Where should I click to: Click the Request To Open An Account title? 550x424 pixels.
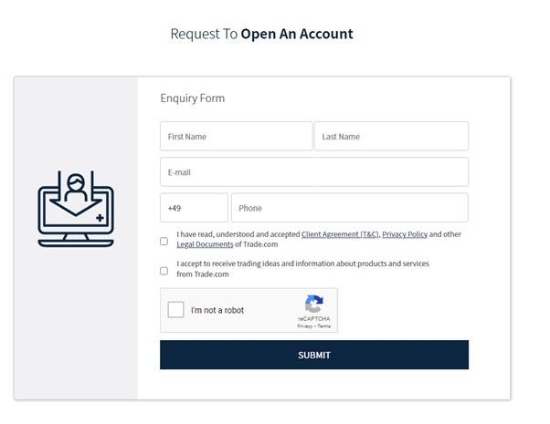point(261,34)
